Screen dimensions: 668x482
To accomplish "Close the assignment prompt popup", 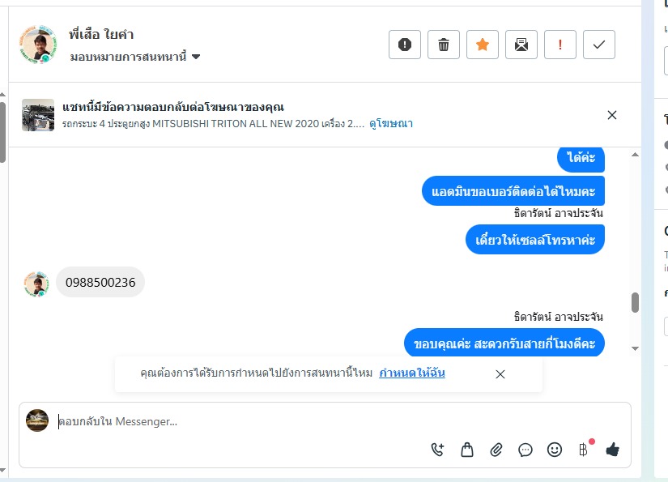I will [500, 374].
